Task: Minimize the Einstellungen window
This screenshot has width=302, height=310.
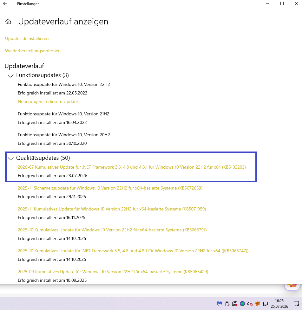Action: [x=267, y=3]
